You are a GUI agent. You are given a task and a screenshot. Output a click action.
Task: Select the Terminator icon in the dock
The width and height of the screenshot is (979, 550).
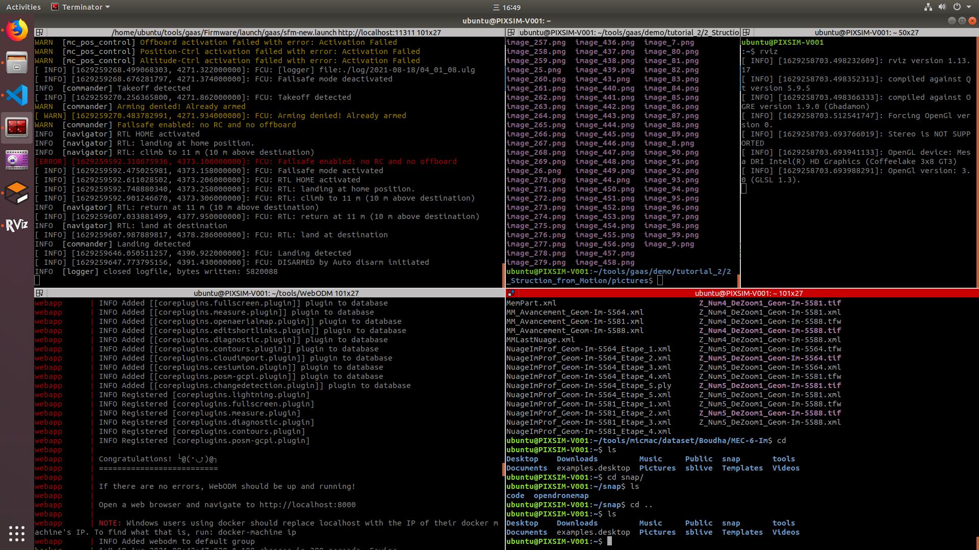[17, 127]
